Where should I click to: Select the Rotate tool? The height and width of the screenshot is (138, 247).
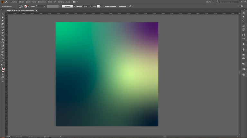pos(3,36)
